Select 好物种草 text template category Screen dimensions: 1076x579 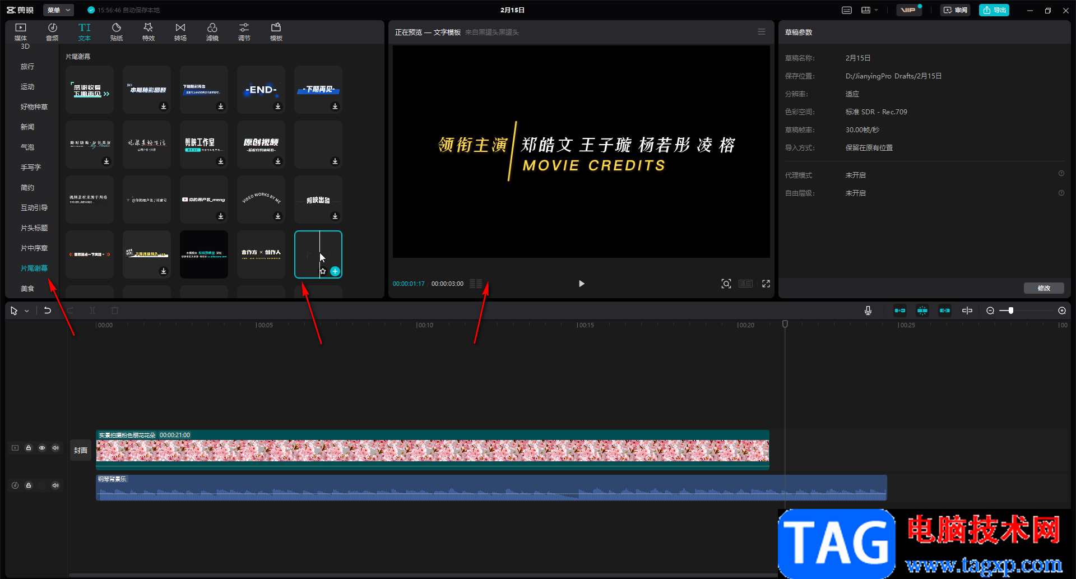pyautogui.click(x=34, y=107)
